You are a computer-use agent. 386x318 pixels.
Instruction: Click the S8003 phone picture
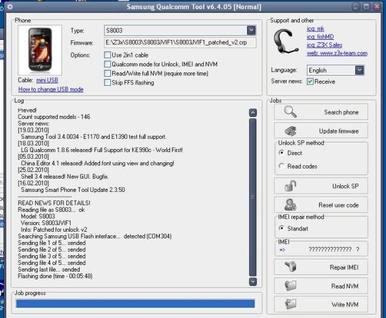pyautogui.click(x=40, y=50)
